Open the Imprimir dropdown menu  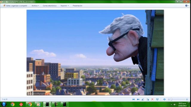(64, 6)
